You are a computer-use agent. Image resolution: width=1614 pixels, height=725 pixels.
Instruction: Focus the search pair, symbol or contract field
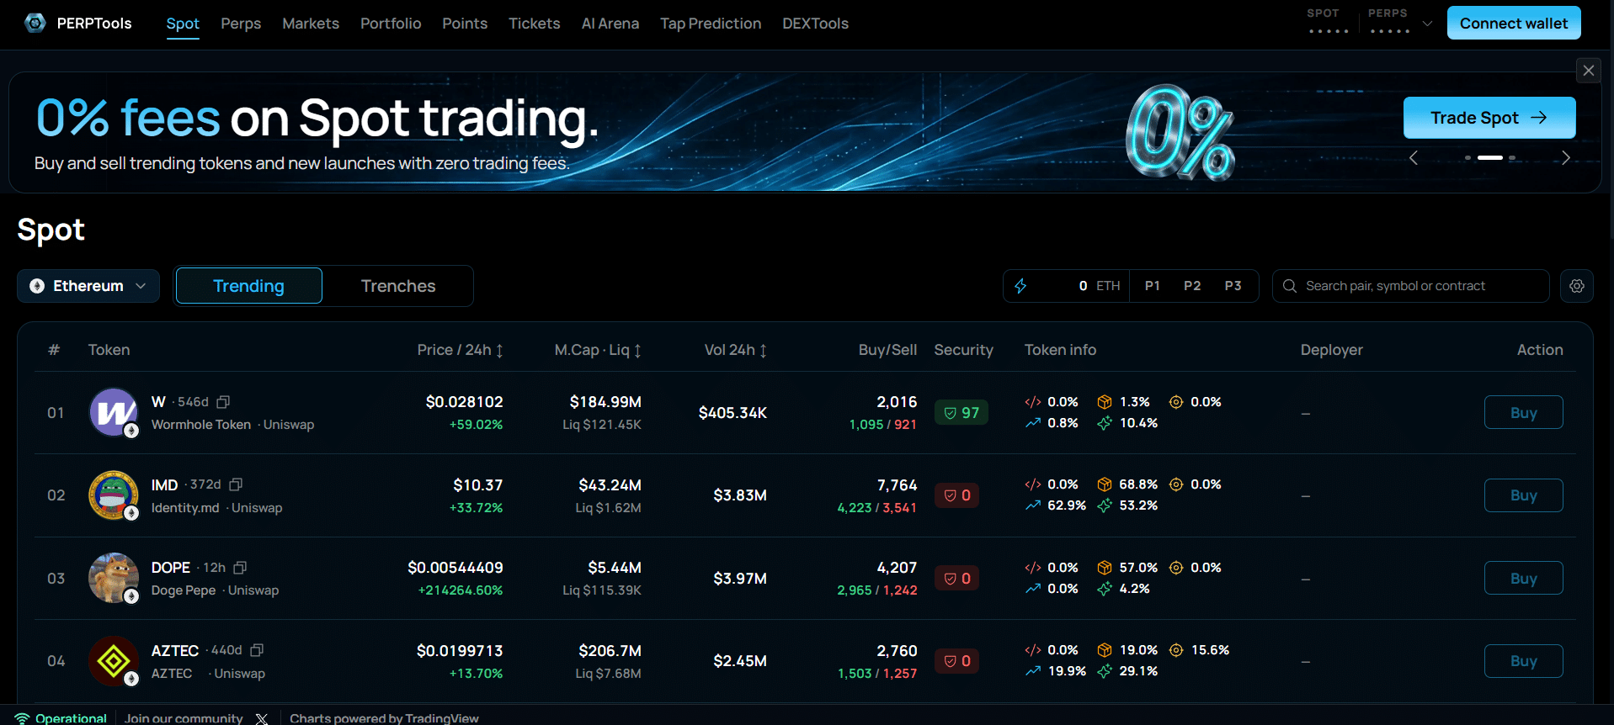(x=1410, y=286)
